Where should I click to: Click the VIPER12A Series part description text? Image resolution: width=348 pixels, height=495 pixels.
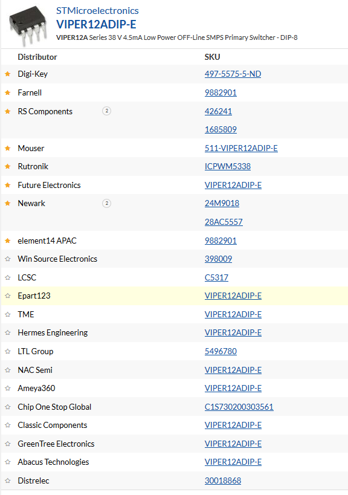pos(176,37)
